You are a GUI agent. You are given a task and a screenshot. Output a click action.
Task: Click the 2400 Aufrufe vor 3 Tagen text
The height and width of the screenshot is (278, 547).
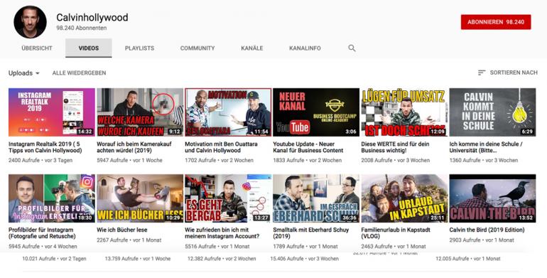click(x=40, y=160)
